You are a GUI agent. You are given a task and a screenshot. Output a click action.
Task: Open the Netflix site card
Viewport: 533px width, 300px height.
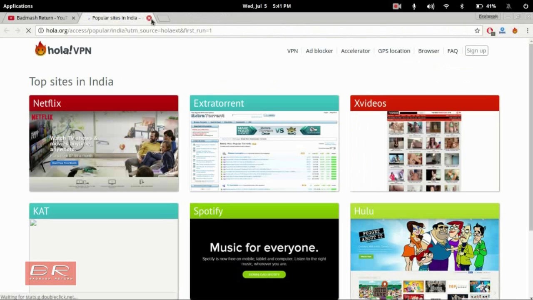(104, 144)
